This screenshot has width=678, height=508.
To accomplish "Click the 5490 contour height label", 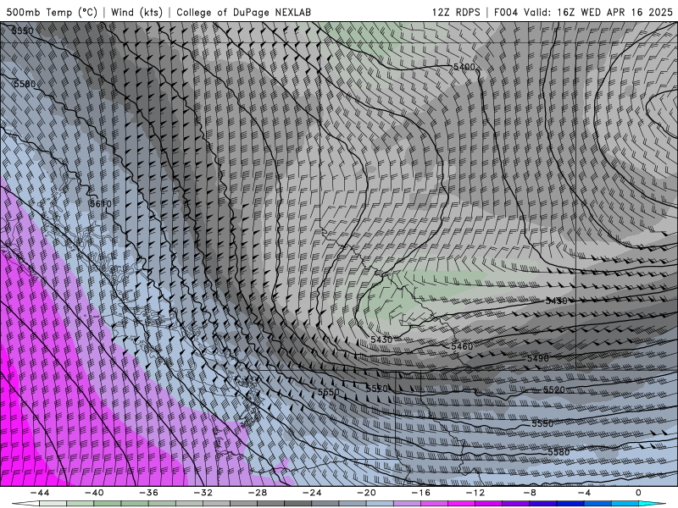I will [538, 358].
